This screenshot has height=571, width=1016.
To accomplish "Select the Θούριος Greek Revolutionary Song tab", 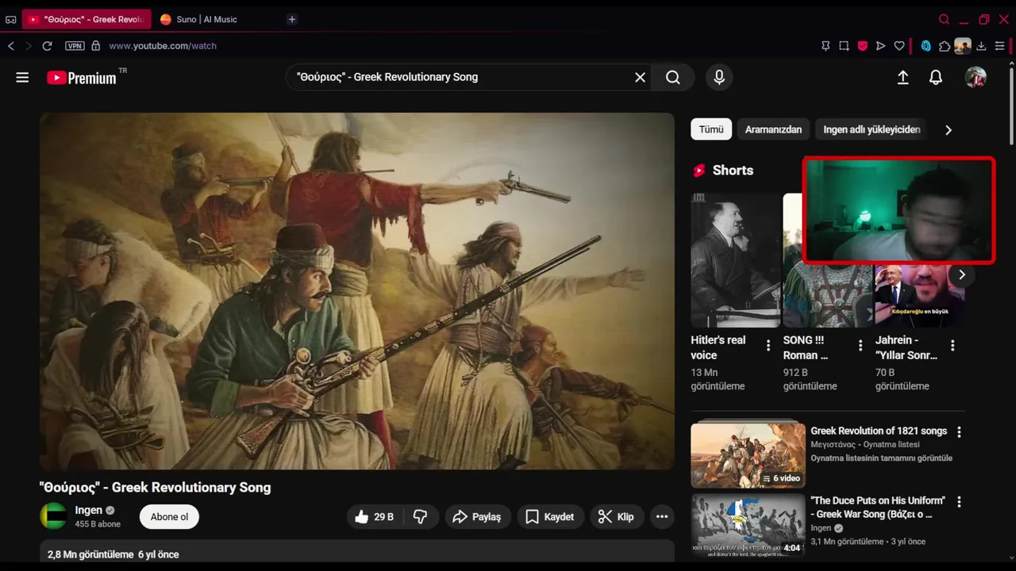I will point(87,19).
